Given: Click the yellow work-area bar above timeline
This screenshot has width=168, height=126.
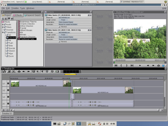Looking at the screenshot, I should [70, 74].
